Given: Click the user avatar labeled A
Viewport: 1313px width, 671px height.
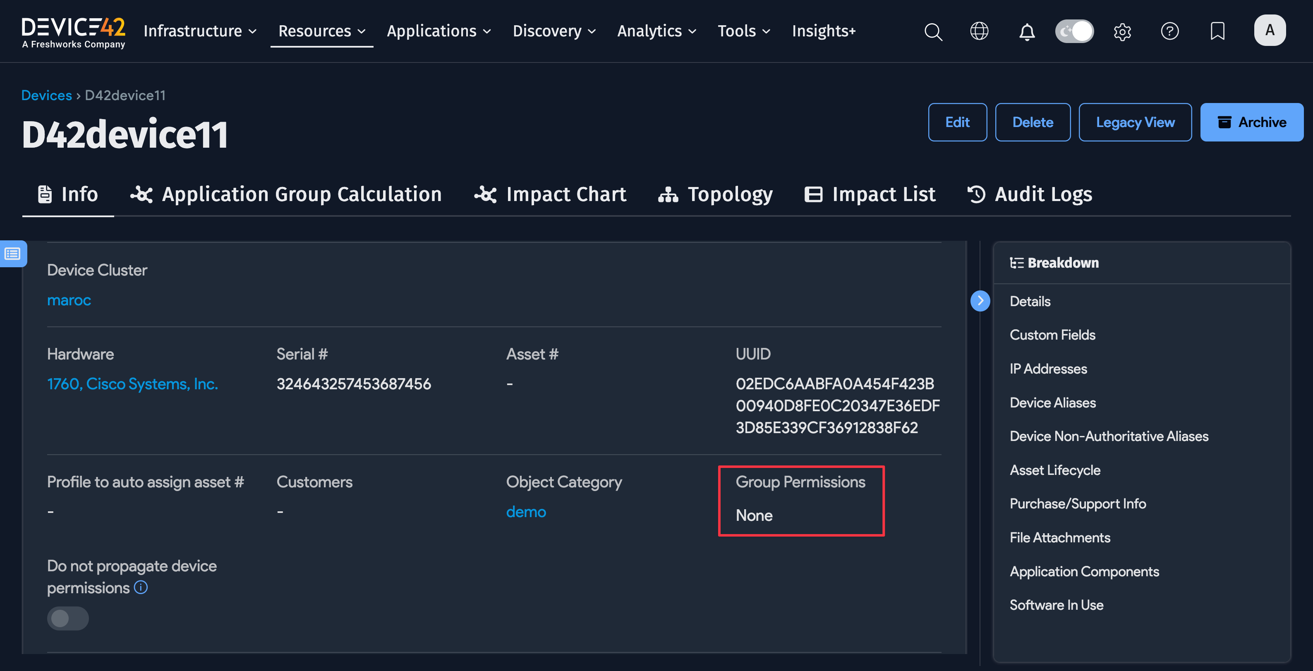Looking at the screenshot, I should [1270, 30].
